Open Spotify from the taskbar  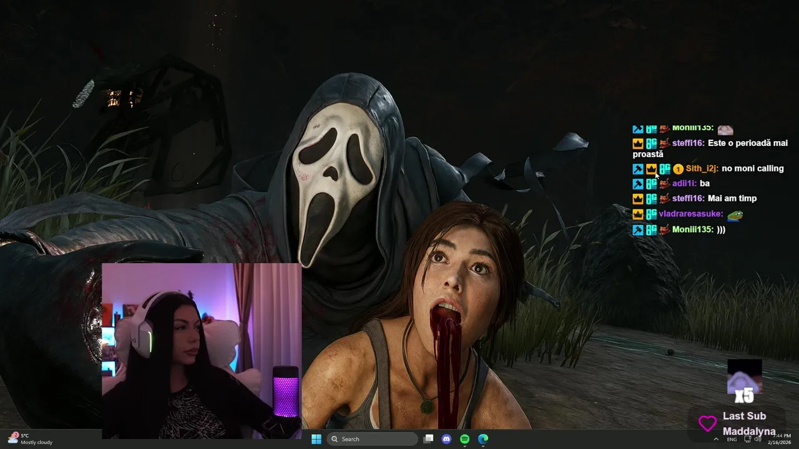[464, 439]
